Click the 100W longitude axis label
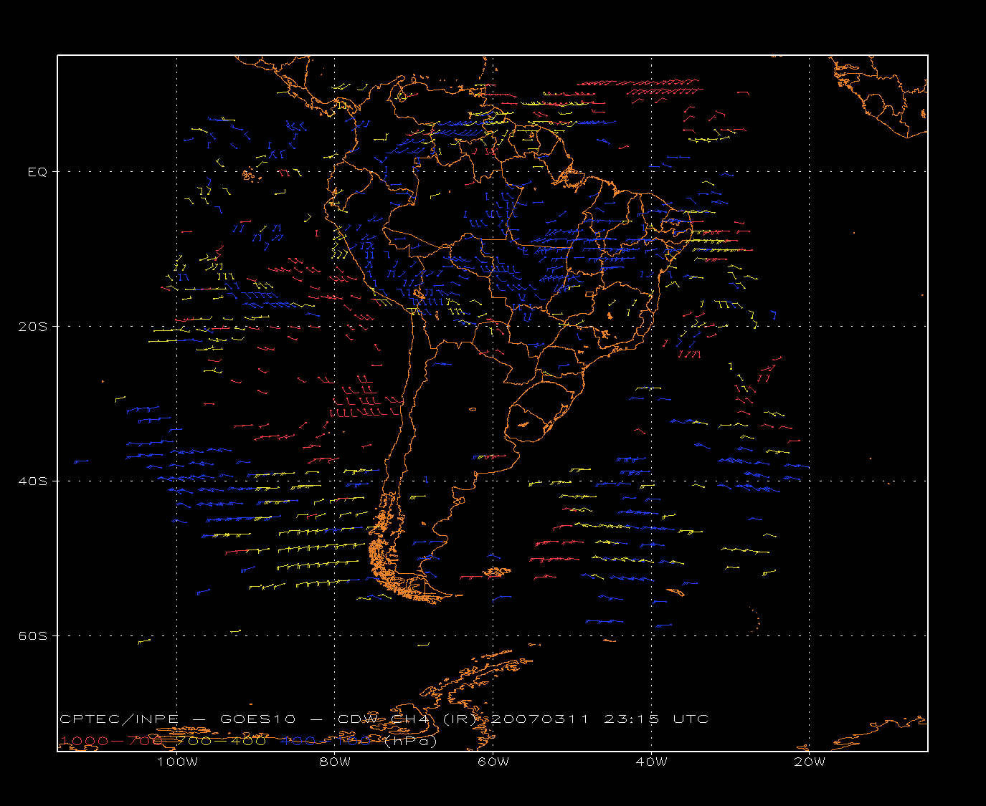The image size is (986, 806). (177, 762)
